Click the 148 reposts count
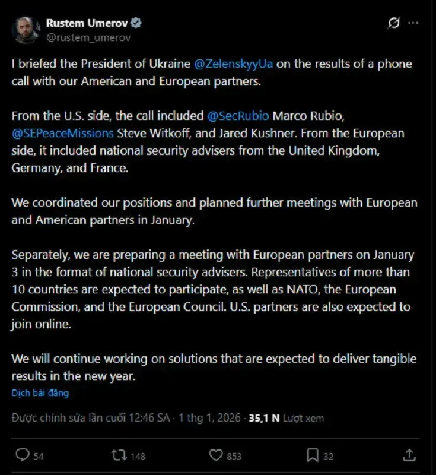 coord(138,456)
